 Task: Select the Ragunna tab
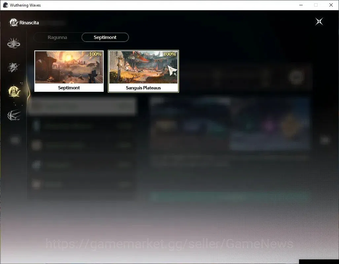click(57, 37)
